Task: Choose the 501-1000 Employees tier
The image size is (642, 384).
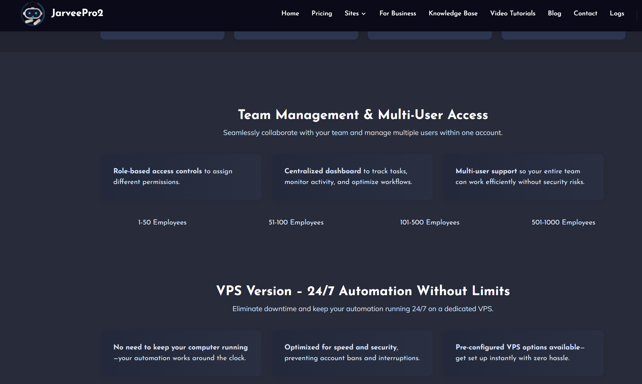Action: coord(563,222)
